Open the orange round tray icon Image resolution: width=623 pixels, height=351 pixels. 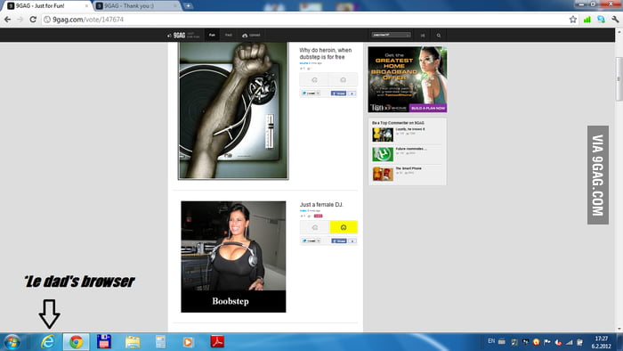(x=536, y=342)
